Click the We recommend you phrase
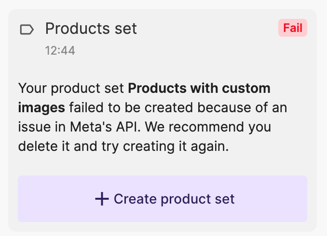Image resolution: width=327 pixels, height=236 pixels. [208, 127]
